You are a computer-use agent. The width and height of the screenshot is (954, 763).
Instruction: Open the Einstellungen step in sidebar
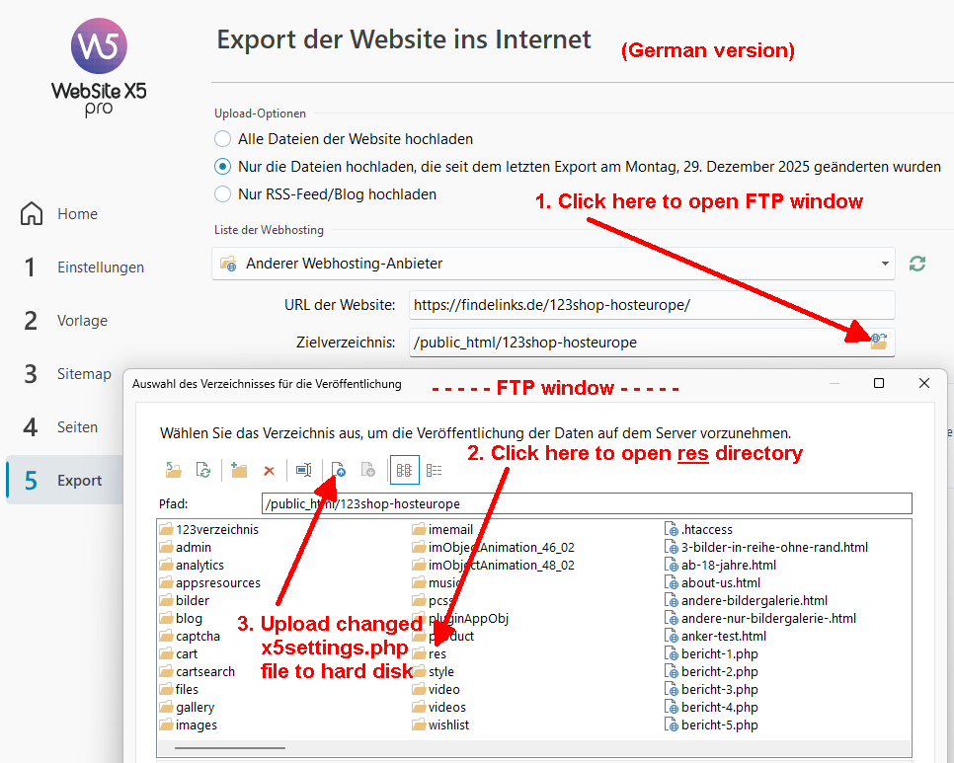pos(100,267)
